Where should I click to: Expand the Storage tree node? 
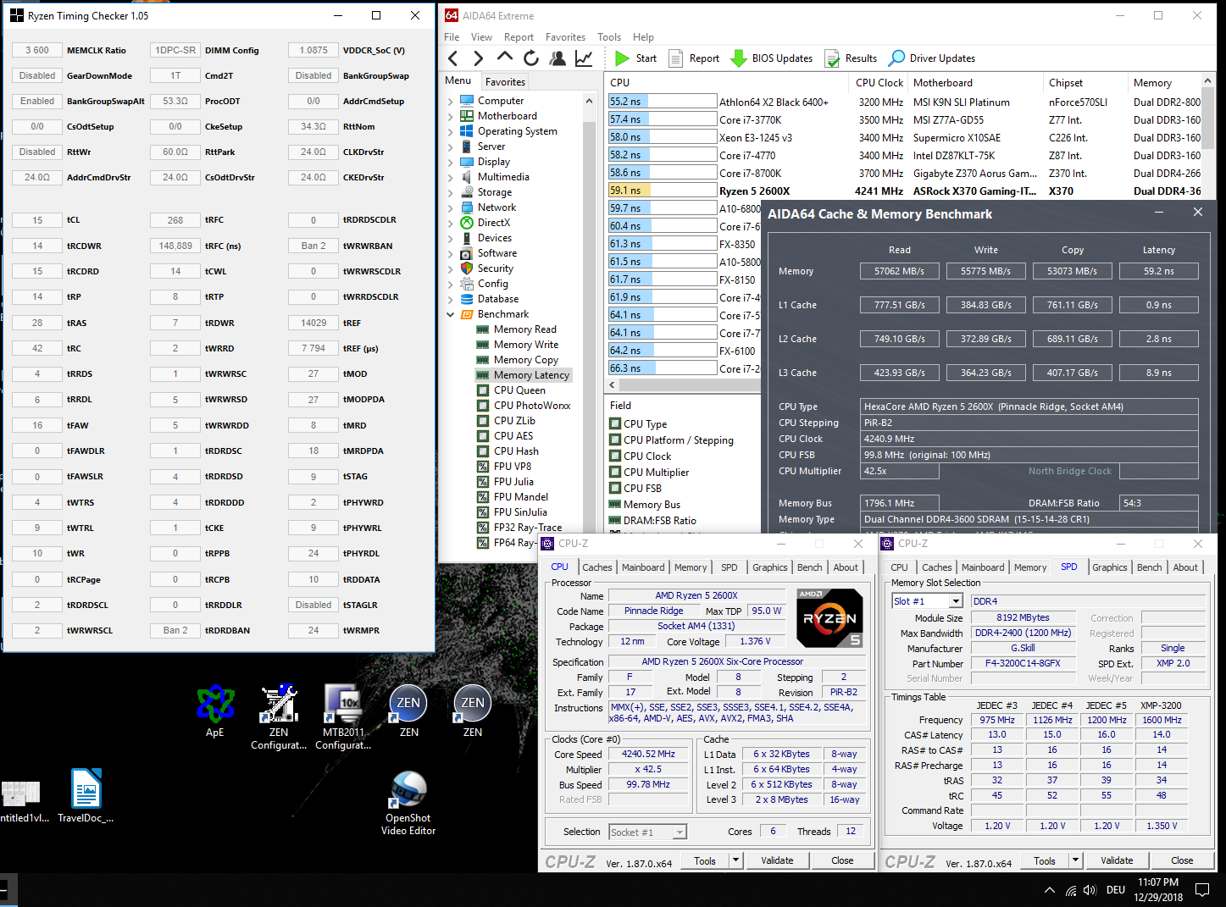pos(451,192)
